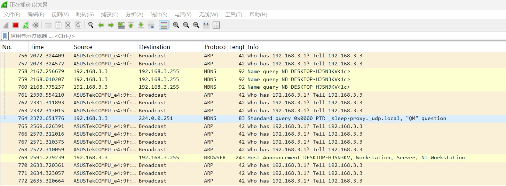Click the reset pane layout icon
This screenshot has height=186, width=506.
click(216, 25)
